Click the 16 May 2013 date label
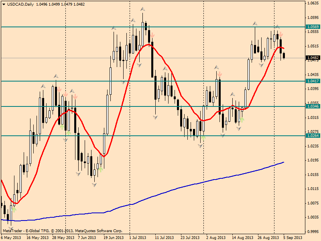The height and width of the screenshot is (241, 321). click(x=37, y=238)
